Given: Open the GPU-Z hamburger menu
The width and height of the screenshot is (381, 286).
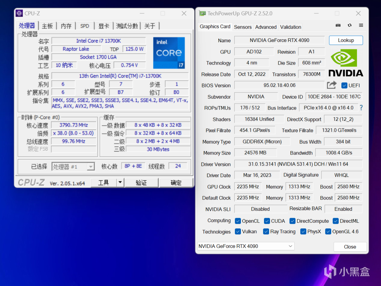Looking at the screenshot, I should click(x=361, y=25).
